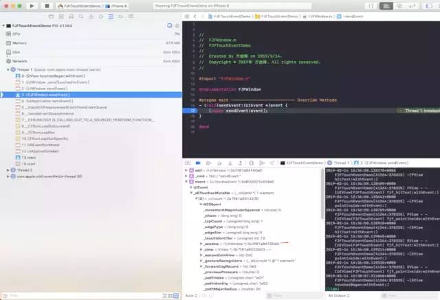The height and width of the screenshot is (300, 440).
Task: Click the Debug view hierarchy icon
Action: click(251, 163)
